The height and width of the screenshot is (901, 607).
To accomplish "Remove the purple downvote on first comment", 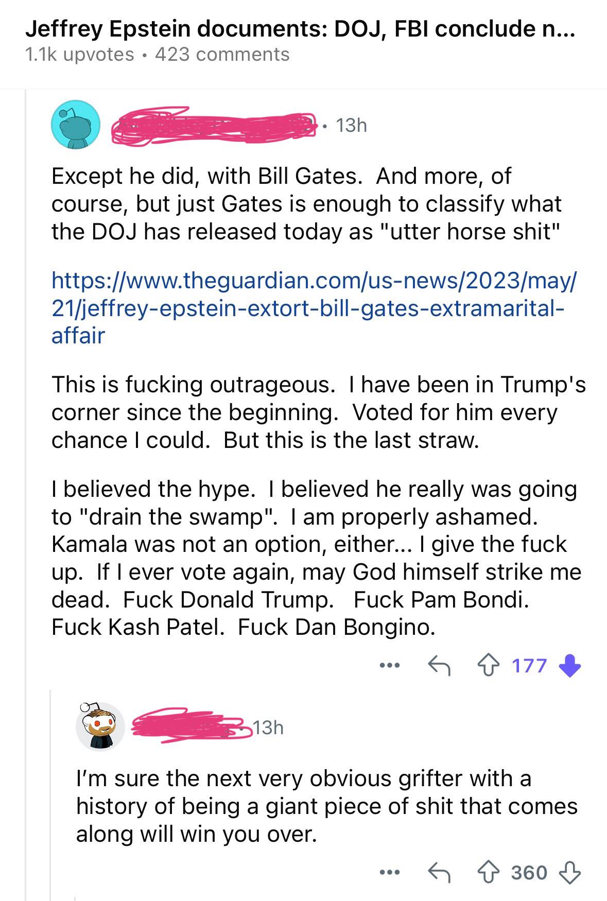I will click(569, 666).
